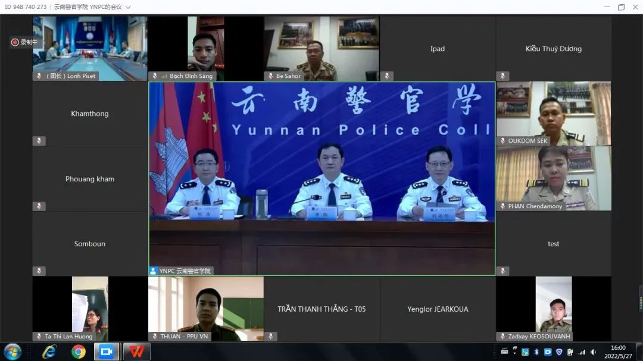This screenshot has height=361, width=643.
Task: Select PHAN Chendamony's video tile
Action: [x=553, y=177]
